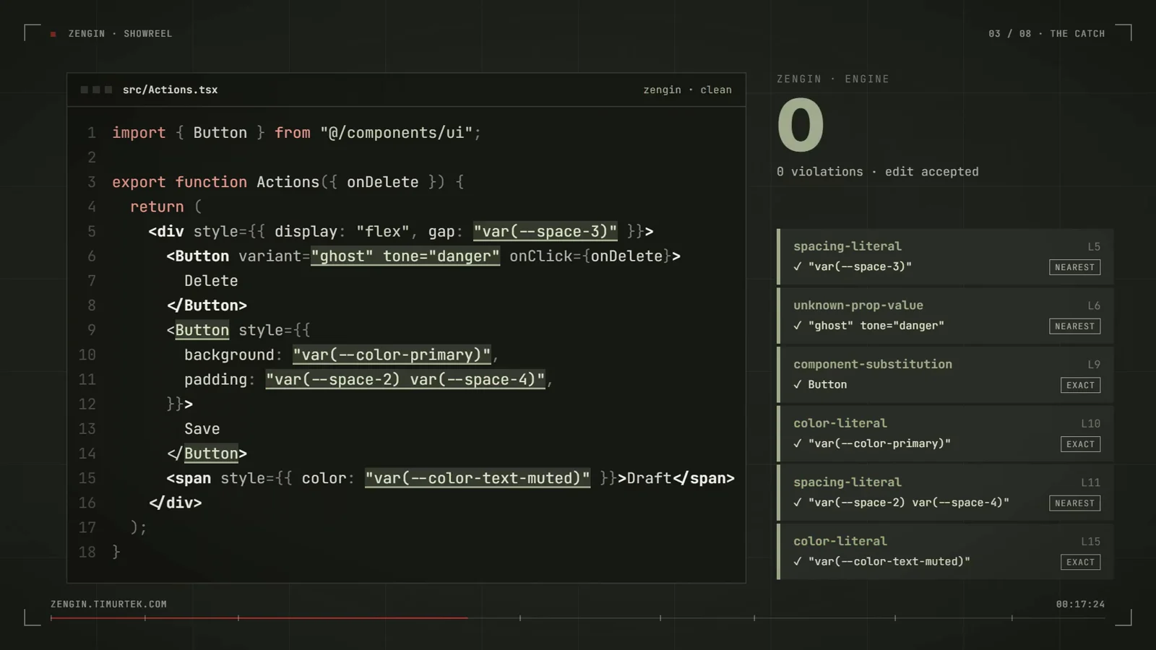The image size is (1156, 650).
Task: Click the '03 / 08 · THE CATCH' label
Action: [x=1046, y=34]
